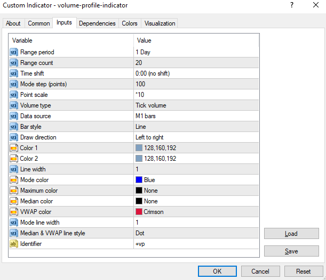Click the icon beside Range count
Screen dimensions: 326x280
pos(14,63)
